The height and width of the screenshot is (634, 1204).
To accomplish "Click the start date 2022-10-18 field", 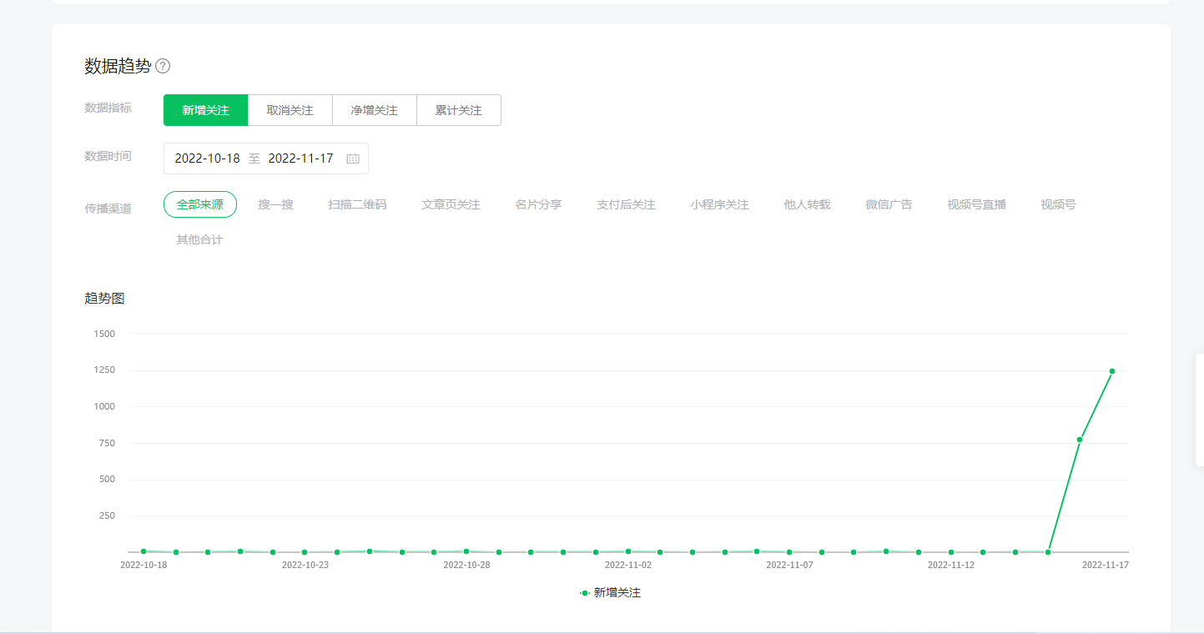I will (207, 158).
